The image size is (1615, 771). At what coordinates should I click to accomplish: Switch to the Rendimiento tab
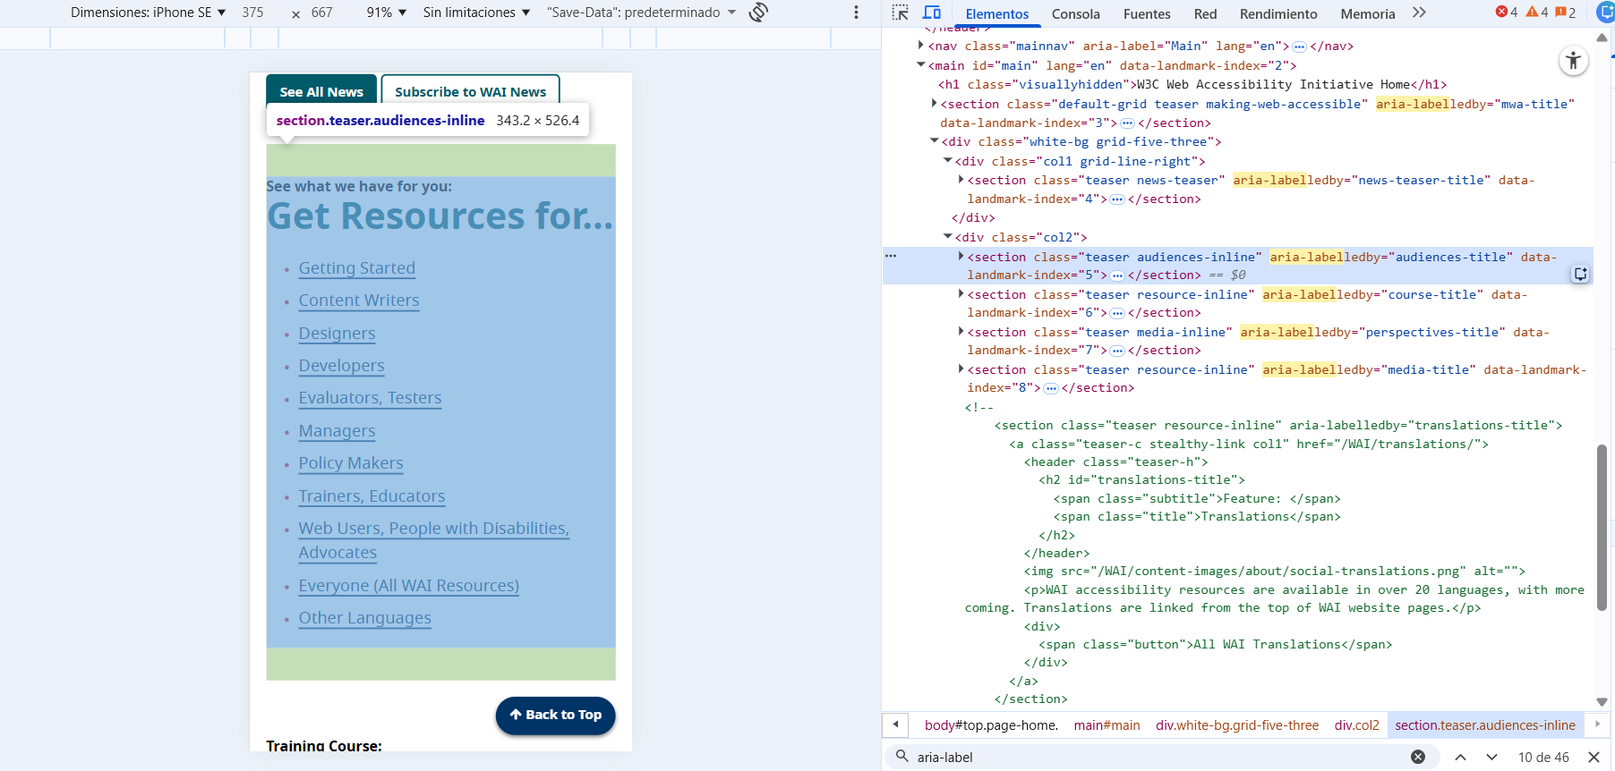click(1277, 14)
